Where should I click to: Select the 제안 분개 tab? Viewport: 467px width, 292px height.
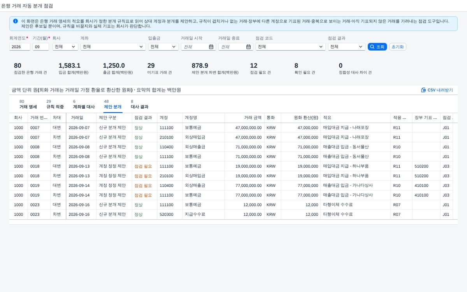click(112, 104)
